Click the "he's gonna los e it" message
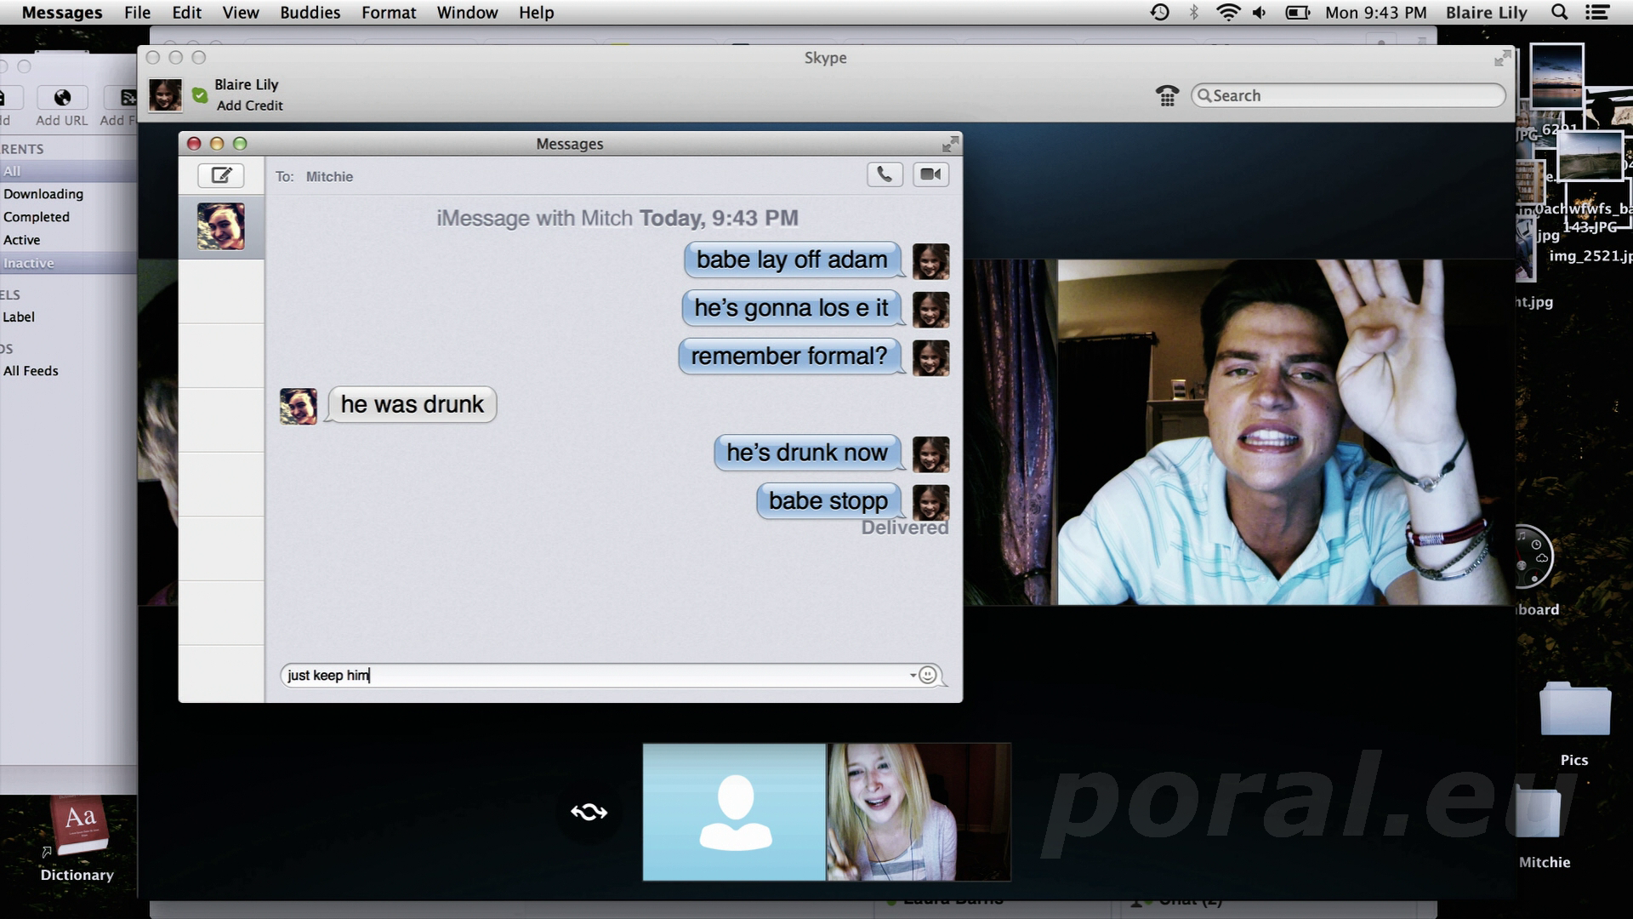1633x919 pixels. point(791,308)
